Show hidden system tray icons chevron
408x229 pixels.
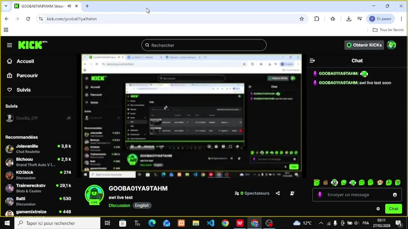pyautogui.click(x=321, y=223)
